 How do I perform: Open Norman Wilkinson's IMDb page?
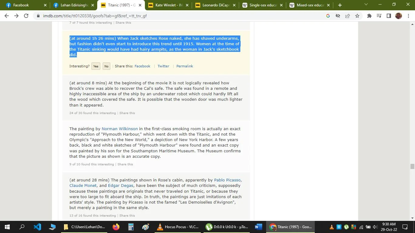coord(120,129)
